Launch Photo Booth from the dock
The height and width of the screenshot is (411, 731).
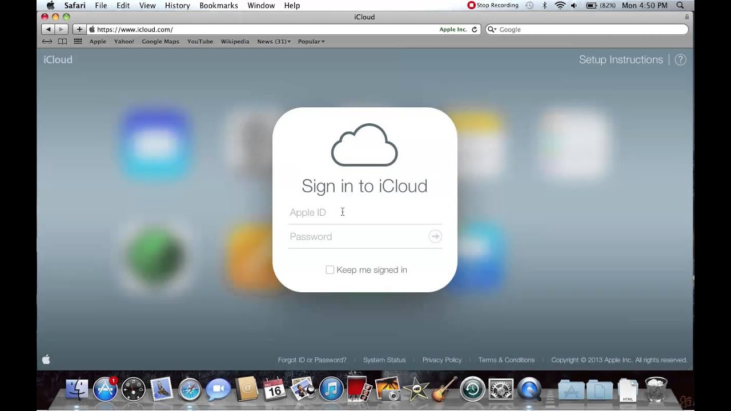[360, 389]
